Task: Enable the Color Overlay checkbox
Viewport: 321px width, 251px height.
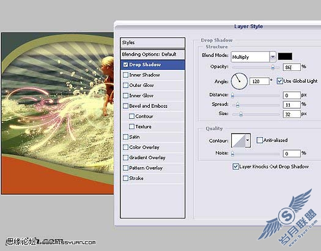Action: point(125,148)
